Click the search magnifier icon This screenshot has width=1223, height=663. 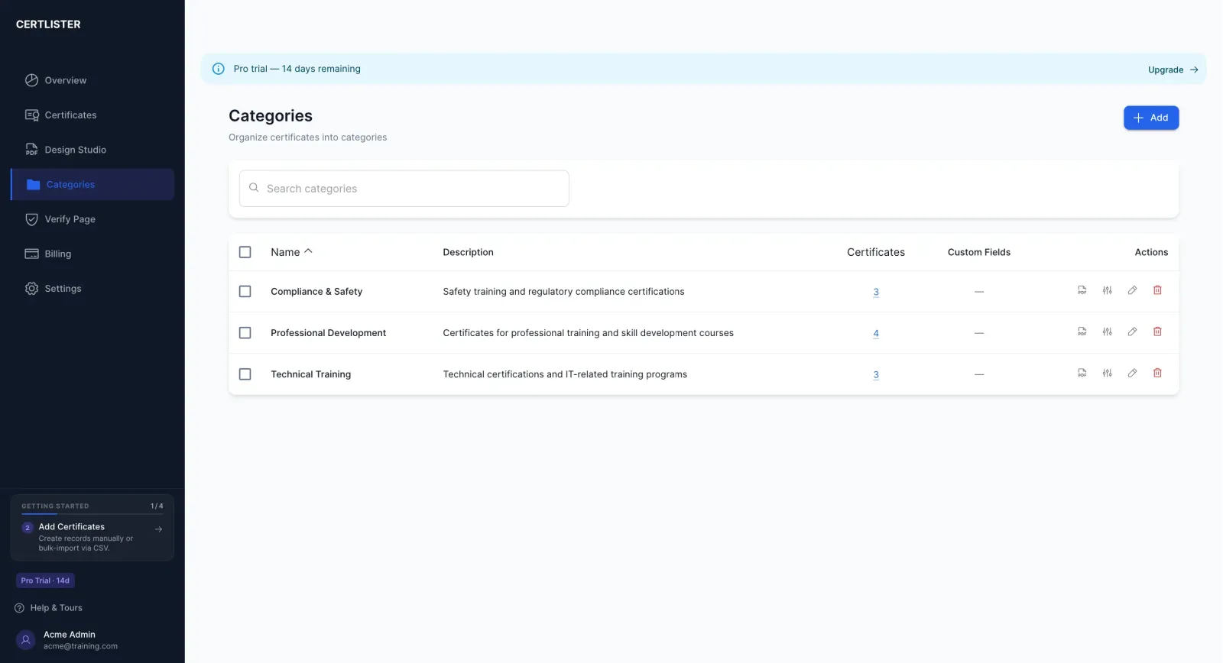[254, 187]
